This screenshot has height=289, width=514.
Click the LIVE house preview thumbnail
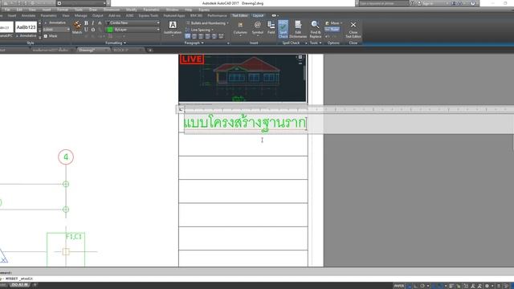click(243, 78)
